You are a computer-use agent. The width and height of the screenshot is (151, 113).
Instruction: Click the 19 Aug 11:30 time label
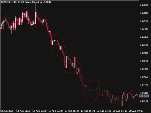72,111
